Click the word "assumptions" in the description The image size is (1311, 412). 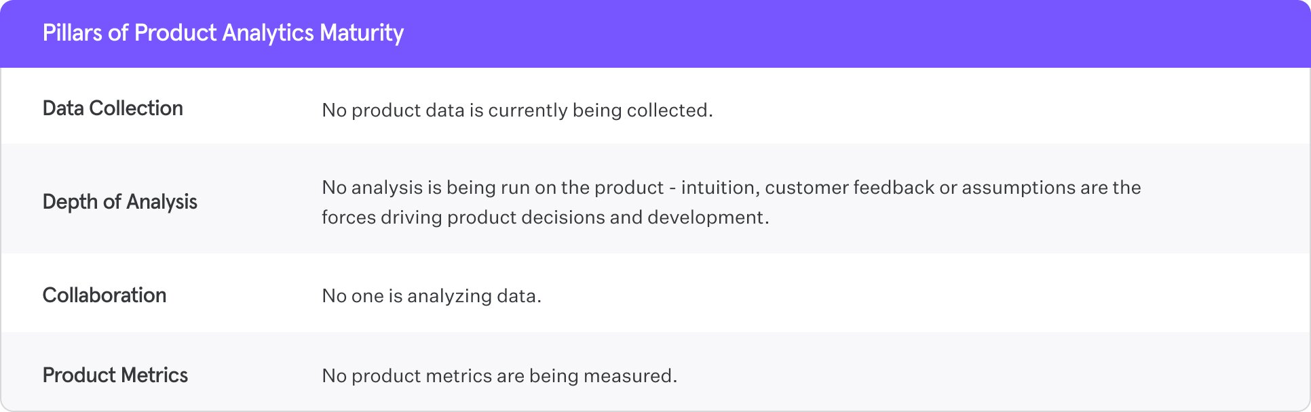[x=1018, y=188]
